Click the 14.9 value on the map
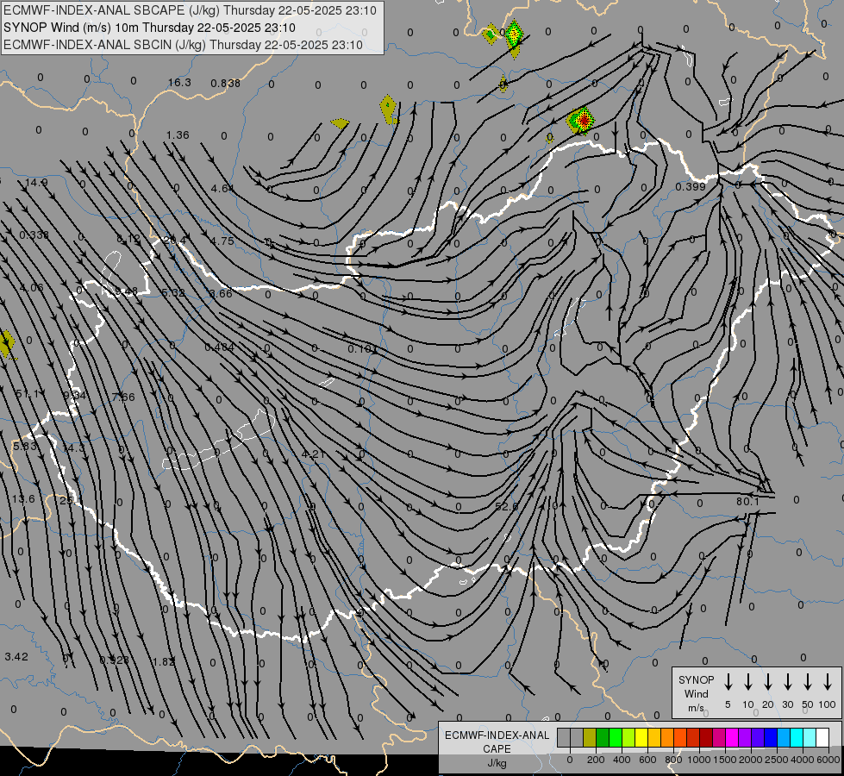844x776 pixels. coord(36,183)
